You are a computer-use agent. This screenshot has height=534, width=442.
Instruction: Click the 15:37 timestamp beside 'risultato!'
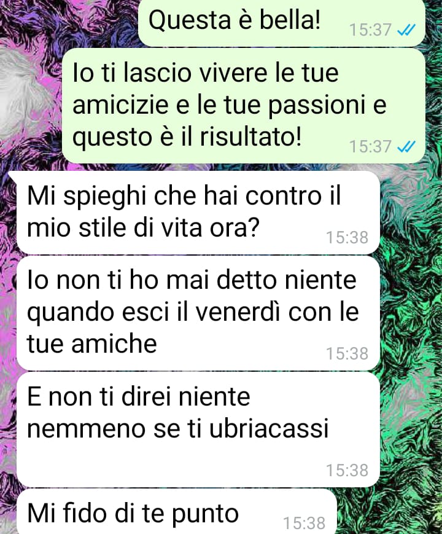tap(371, 147)
